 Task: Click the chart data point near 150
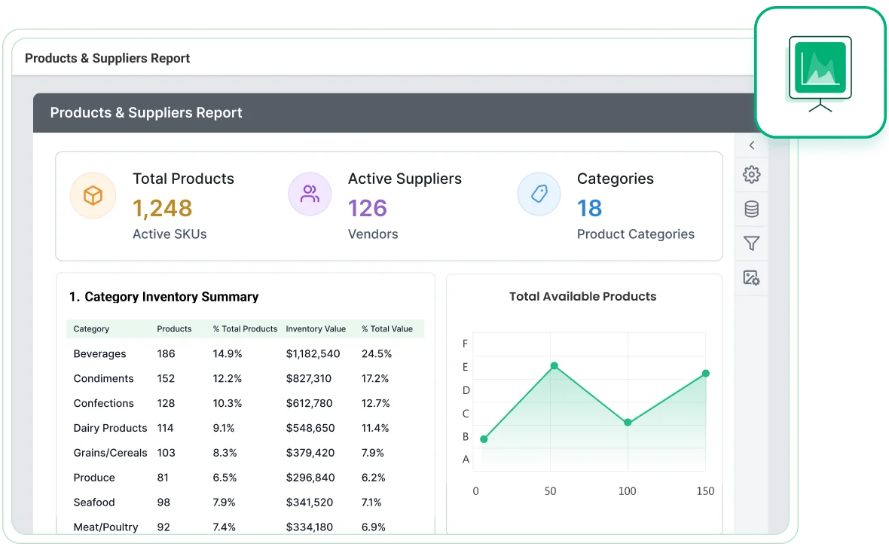706,373
